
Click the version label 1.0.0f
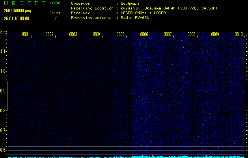pos(54,3)
